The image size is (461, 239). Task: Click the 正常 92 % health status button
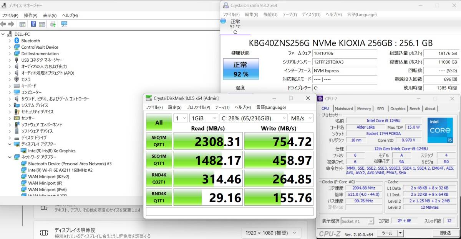(x=241, y=69)
